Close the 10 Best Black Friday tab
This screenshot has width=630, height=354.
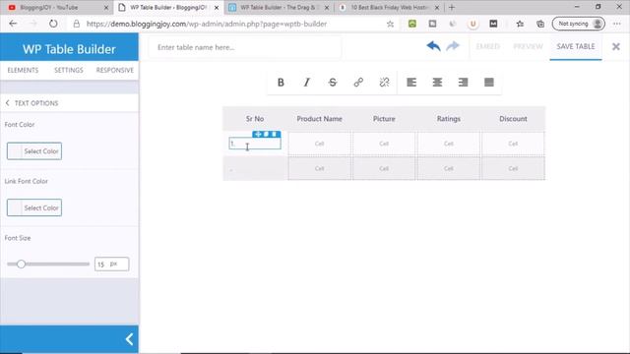pyautogui.click(x=437, y=8)
